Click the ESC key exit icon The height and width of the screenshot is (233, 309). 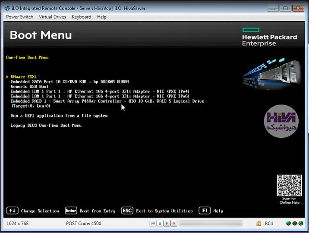127,211
